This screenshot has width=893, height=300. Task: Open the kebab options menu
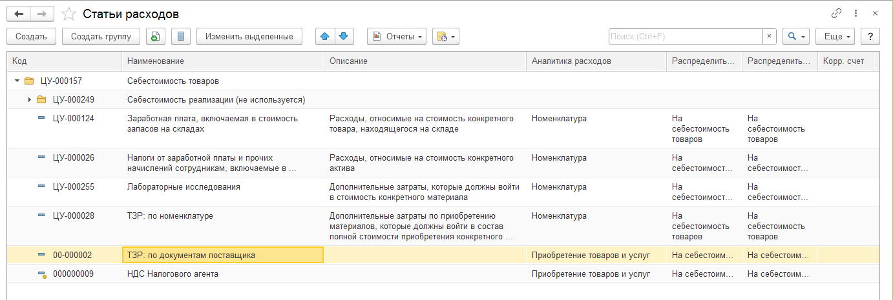[x=856, y=14]
